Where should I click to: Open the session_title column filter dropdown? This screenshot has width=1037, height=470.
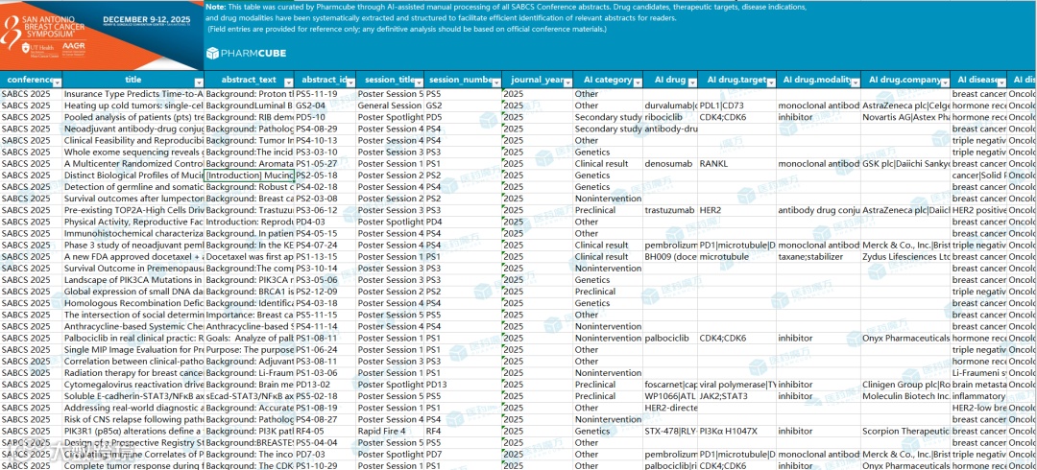[418, 82]
